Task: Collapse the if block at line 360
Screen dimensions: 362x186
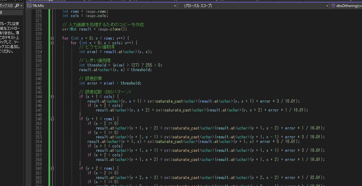Action: click(52, 168)
